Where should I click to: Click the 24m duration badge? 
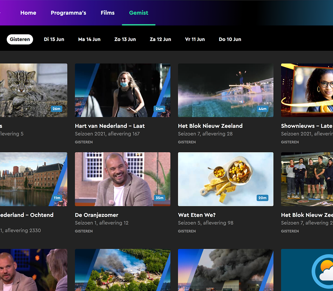(x=160, y=109)
